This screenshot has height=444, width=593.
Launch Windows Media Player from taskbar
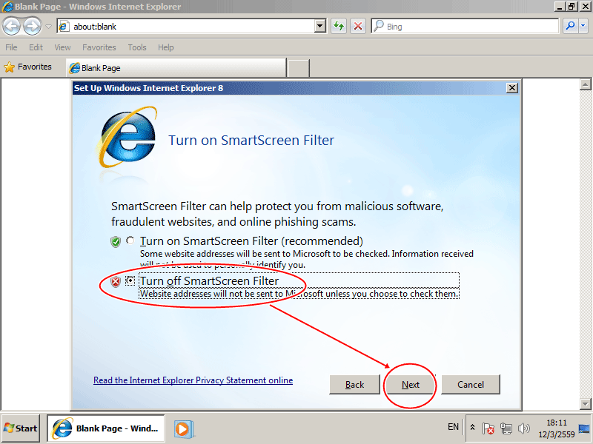(183, 429)
